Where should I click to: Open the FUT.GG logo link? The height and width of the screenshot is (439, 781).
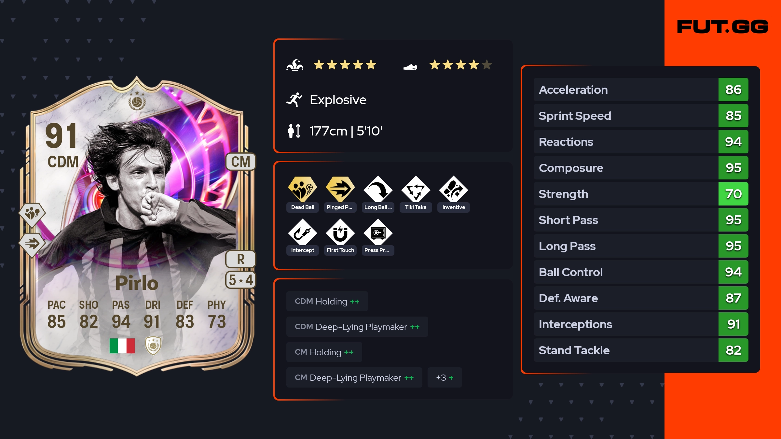722,27
